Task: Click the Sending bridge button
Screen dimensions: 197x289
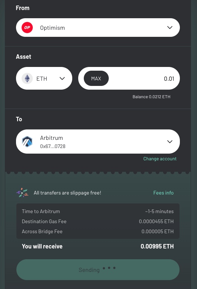Action: [98, 270]
